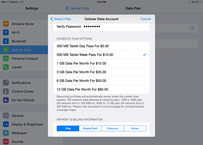Select the Personal Hotspot icon
The width and height of the screenshot is (203, 145).
(6, 59)
